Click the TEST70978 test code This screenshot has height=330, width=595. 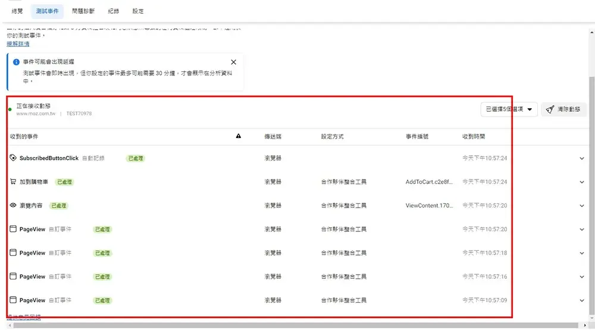[x=79, y=114]
